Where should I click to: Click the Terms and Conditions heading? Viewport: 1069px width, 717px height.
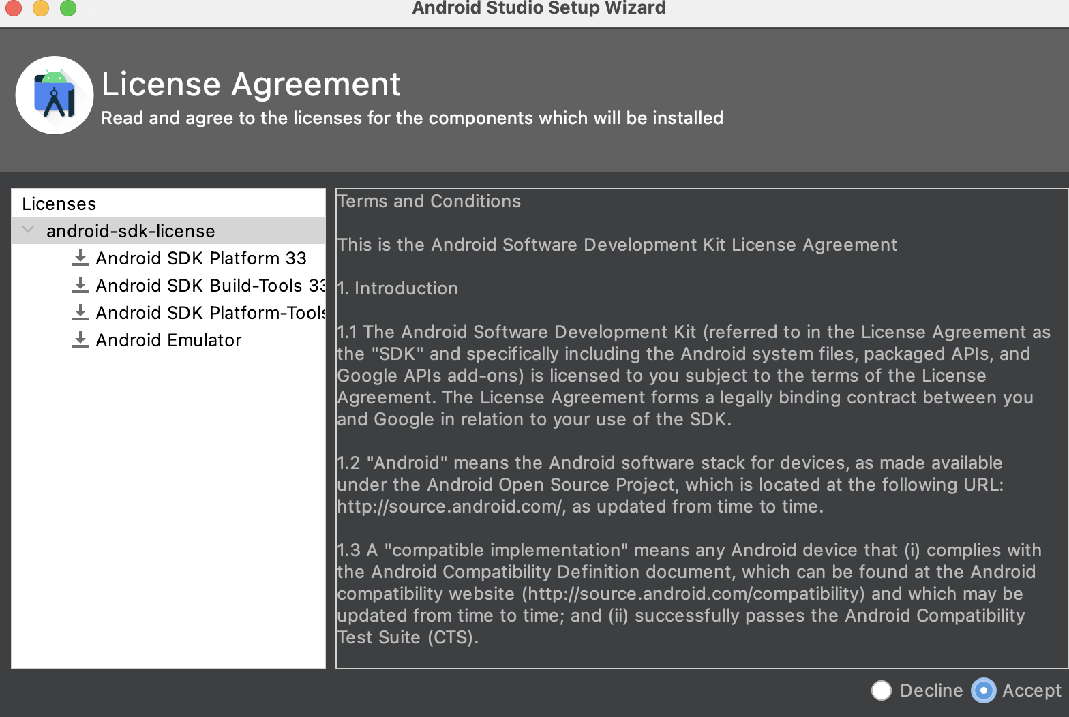click(430, 201)
